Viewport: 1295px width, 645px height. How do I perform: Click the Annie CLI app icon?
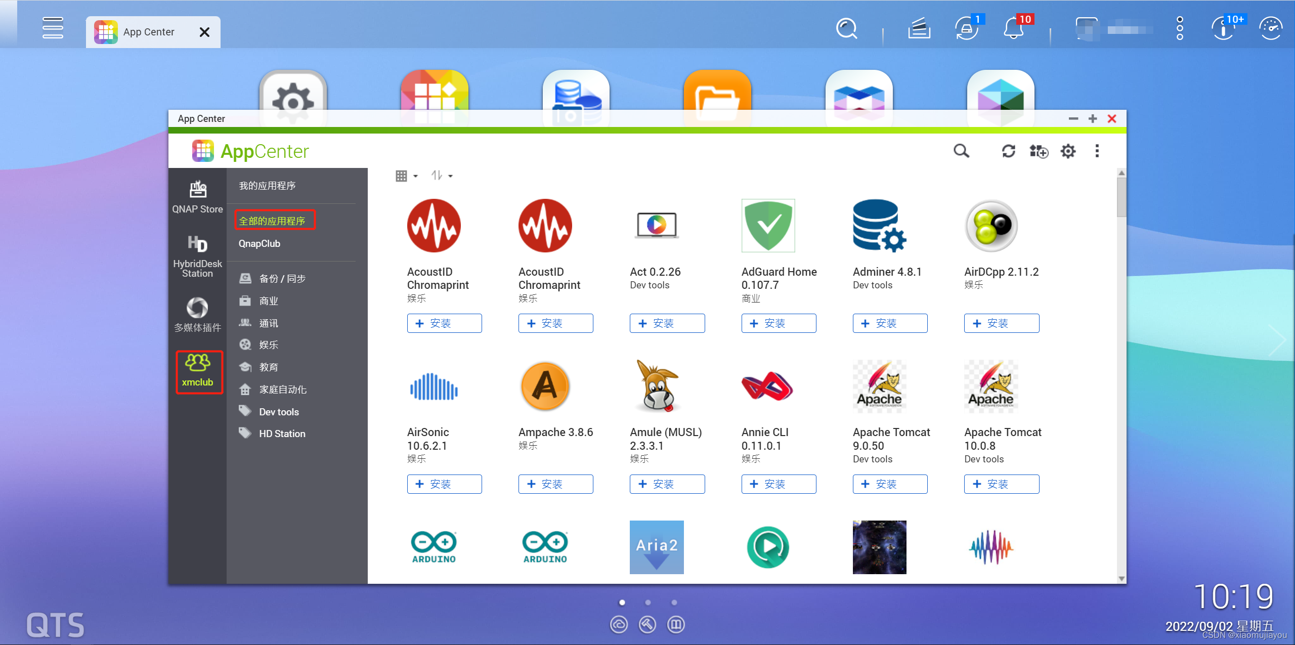(767, 386)
